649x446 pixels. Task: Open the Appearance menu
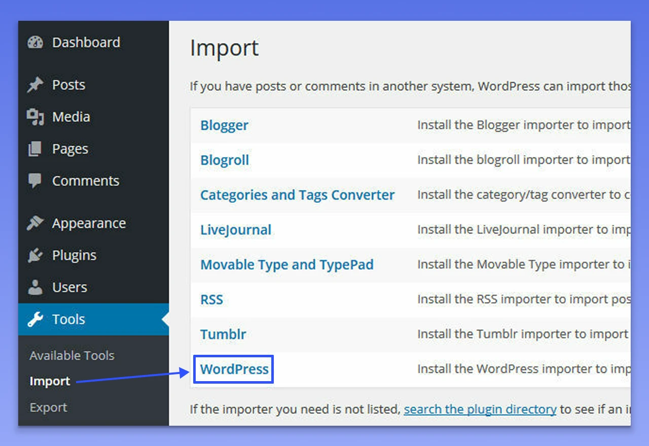[89, 224]
